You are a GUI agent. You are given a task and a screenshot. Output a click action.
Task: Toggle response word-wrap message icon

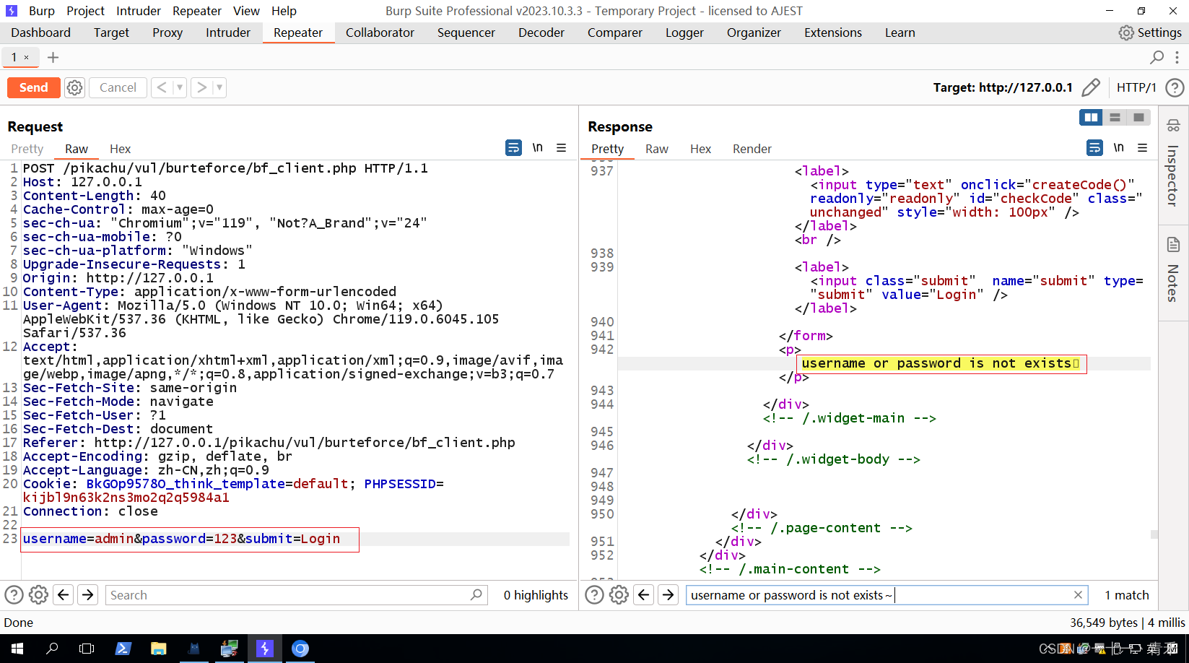(1094, 148)
